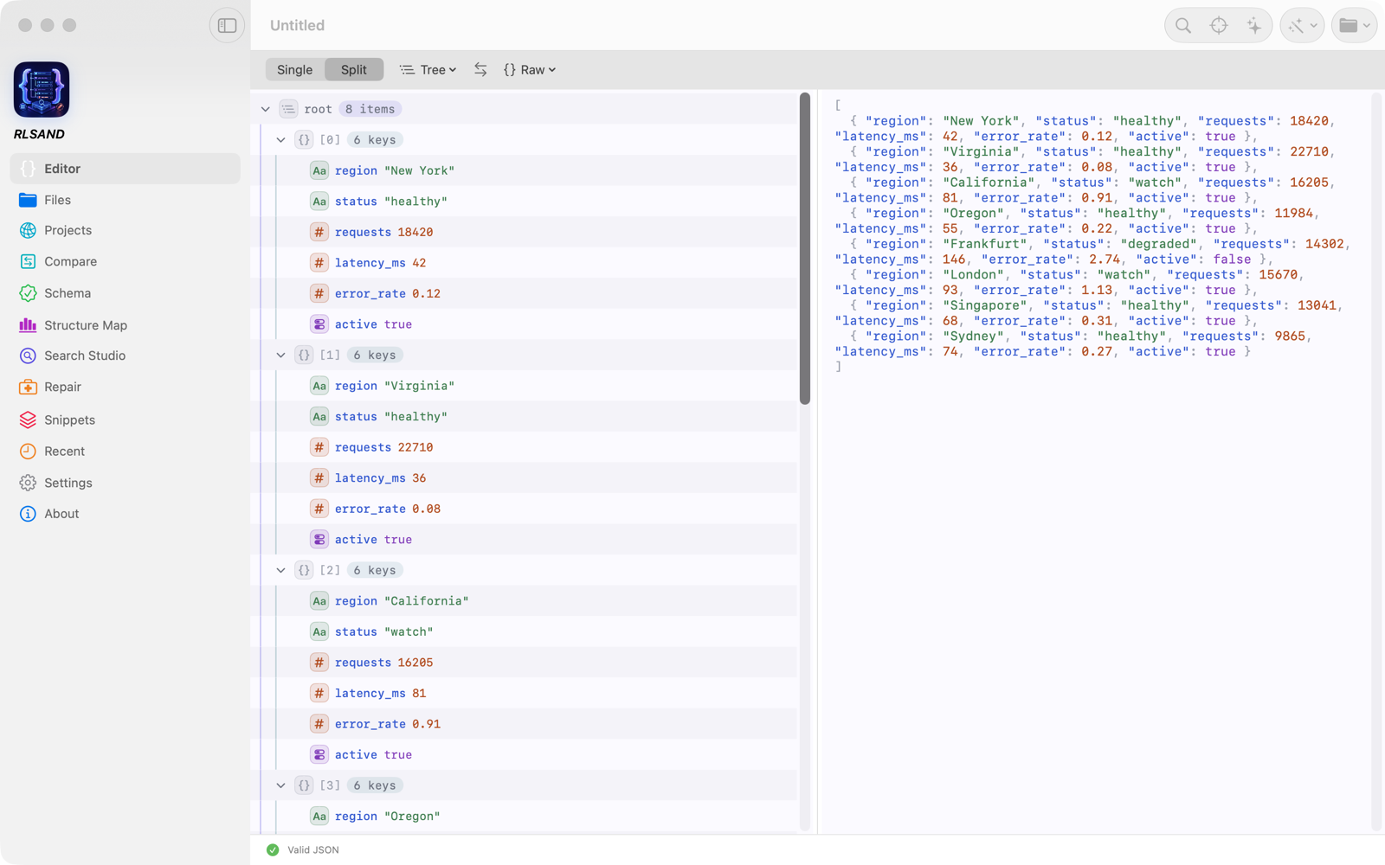Screen dimensions: 1385x865
Task: Click the Snippets icon
Action: [28, 420]
